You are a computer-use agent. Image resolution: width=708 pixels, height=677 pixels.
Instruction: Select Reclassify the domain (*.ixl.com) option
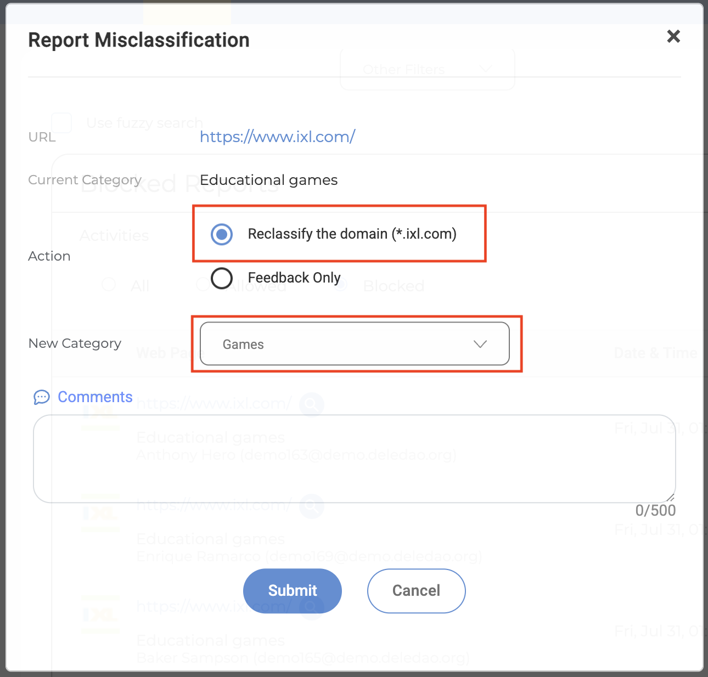point(222,234)
